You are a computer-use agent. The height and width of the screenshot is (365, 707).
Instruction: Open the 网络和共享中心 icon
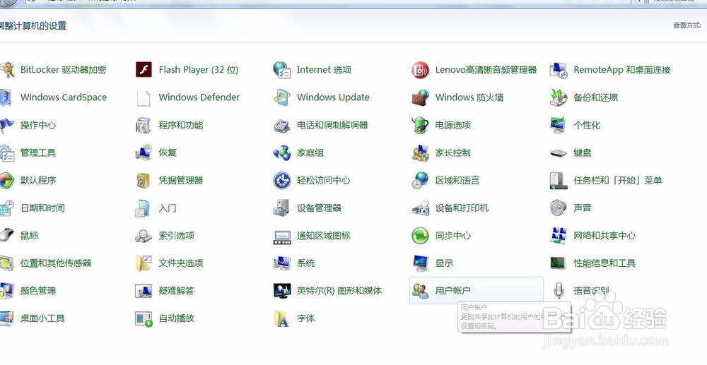pos(559,236)
